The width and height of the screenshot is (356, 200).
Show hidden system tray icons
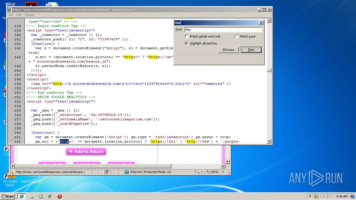pos(310,196)
